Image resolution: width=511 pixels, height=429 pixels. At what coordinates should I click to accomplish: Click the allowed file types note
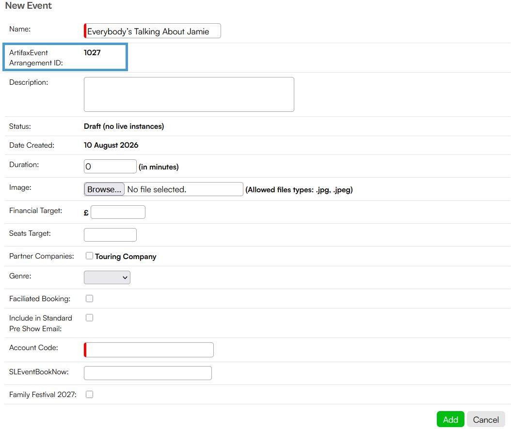tap(299, 190)
